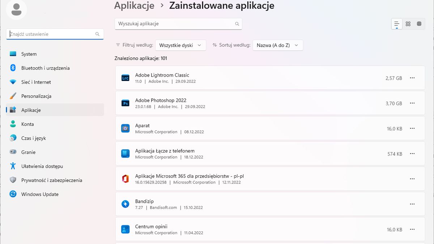The width and height of the screenshot is (434, 244).
Task: Switch to table view layout
Action: pos(419,23)
